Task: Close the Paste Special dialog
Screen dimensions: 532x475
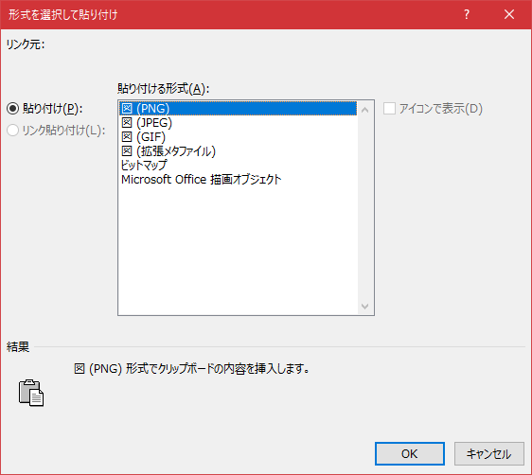Action: point(509,14)
